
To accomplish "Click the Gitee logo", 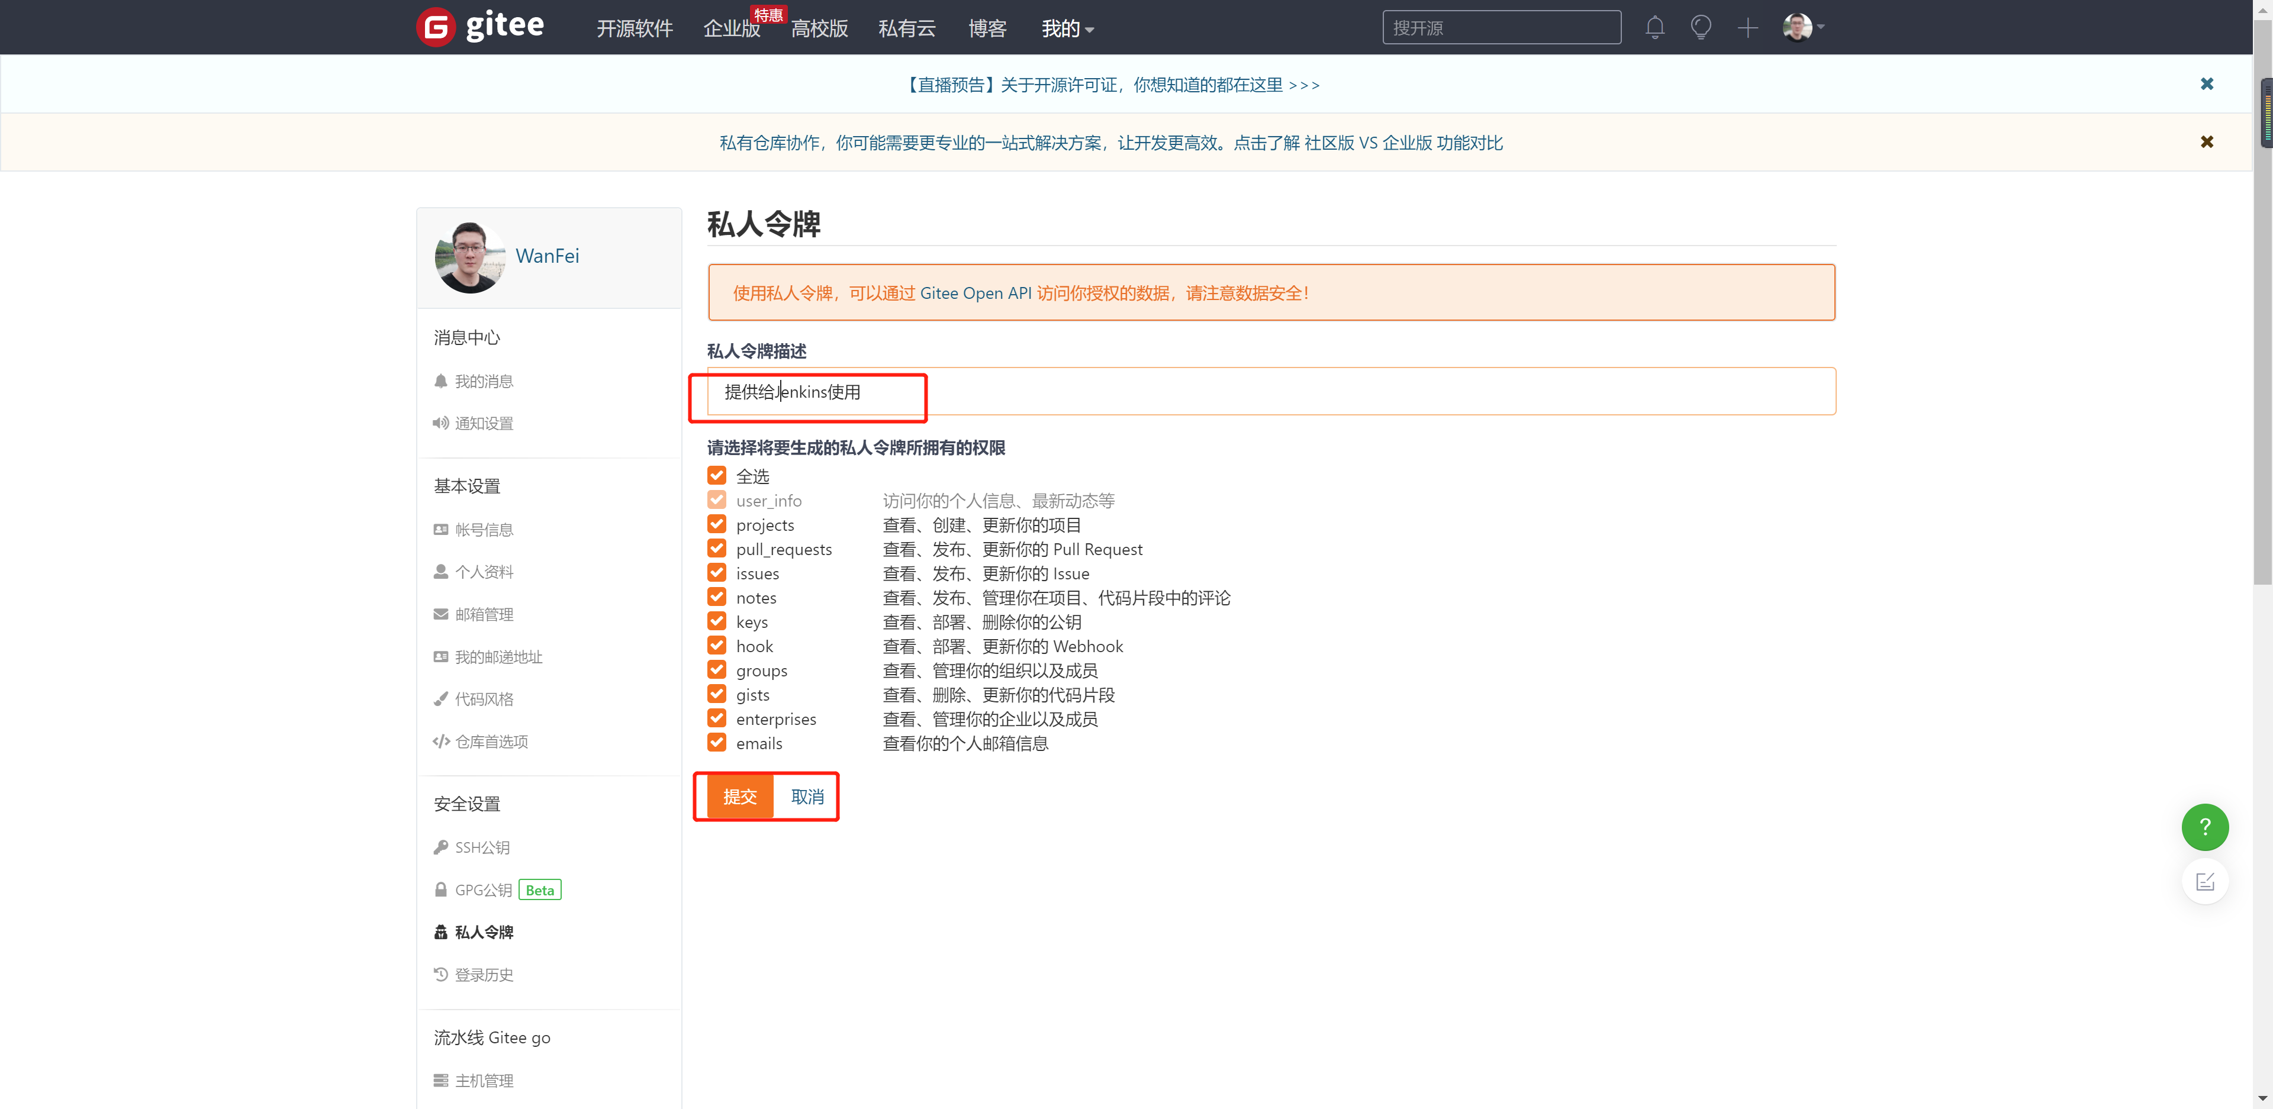I will (480, 27).
